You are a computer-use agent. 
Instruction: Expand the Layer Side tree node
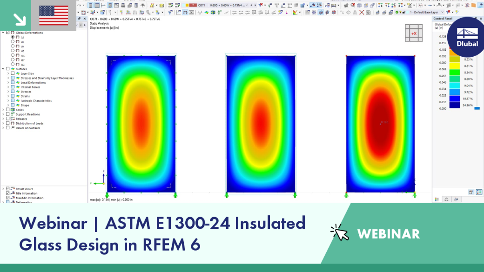(8, 73)
